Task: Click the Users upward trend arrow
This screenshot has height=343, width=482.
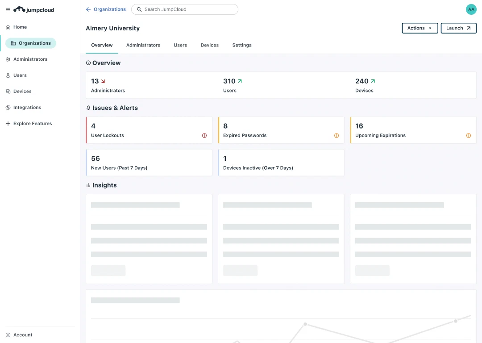Action: (240, 81)
